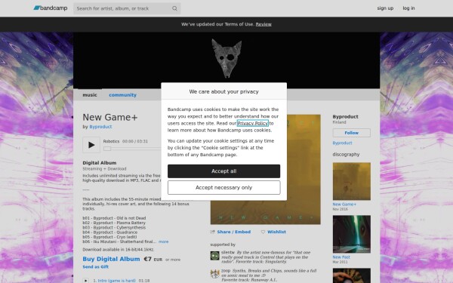The width and height of the screenshot is (453, 283).
Task: Click the 'We care about your privacy' heading
Action: pyautogui.click(x=224, y=91)
